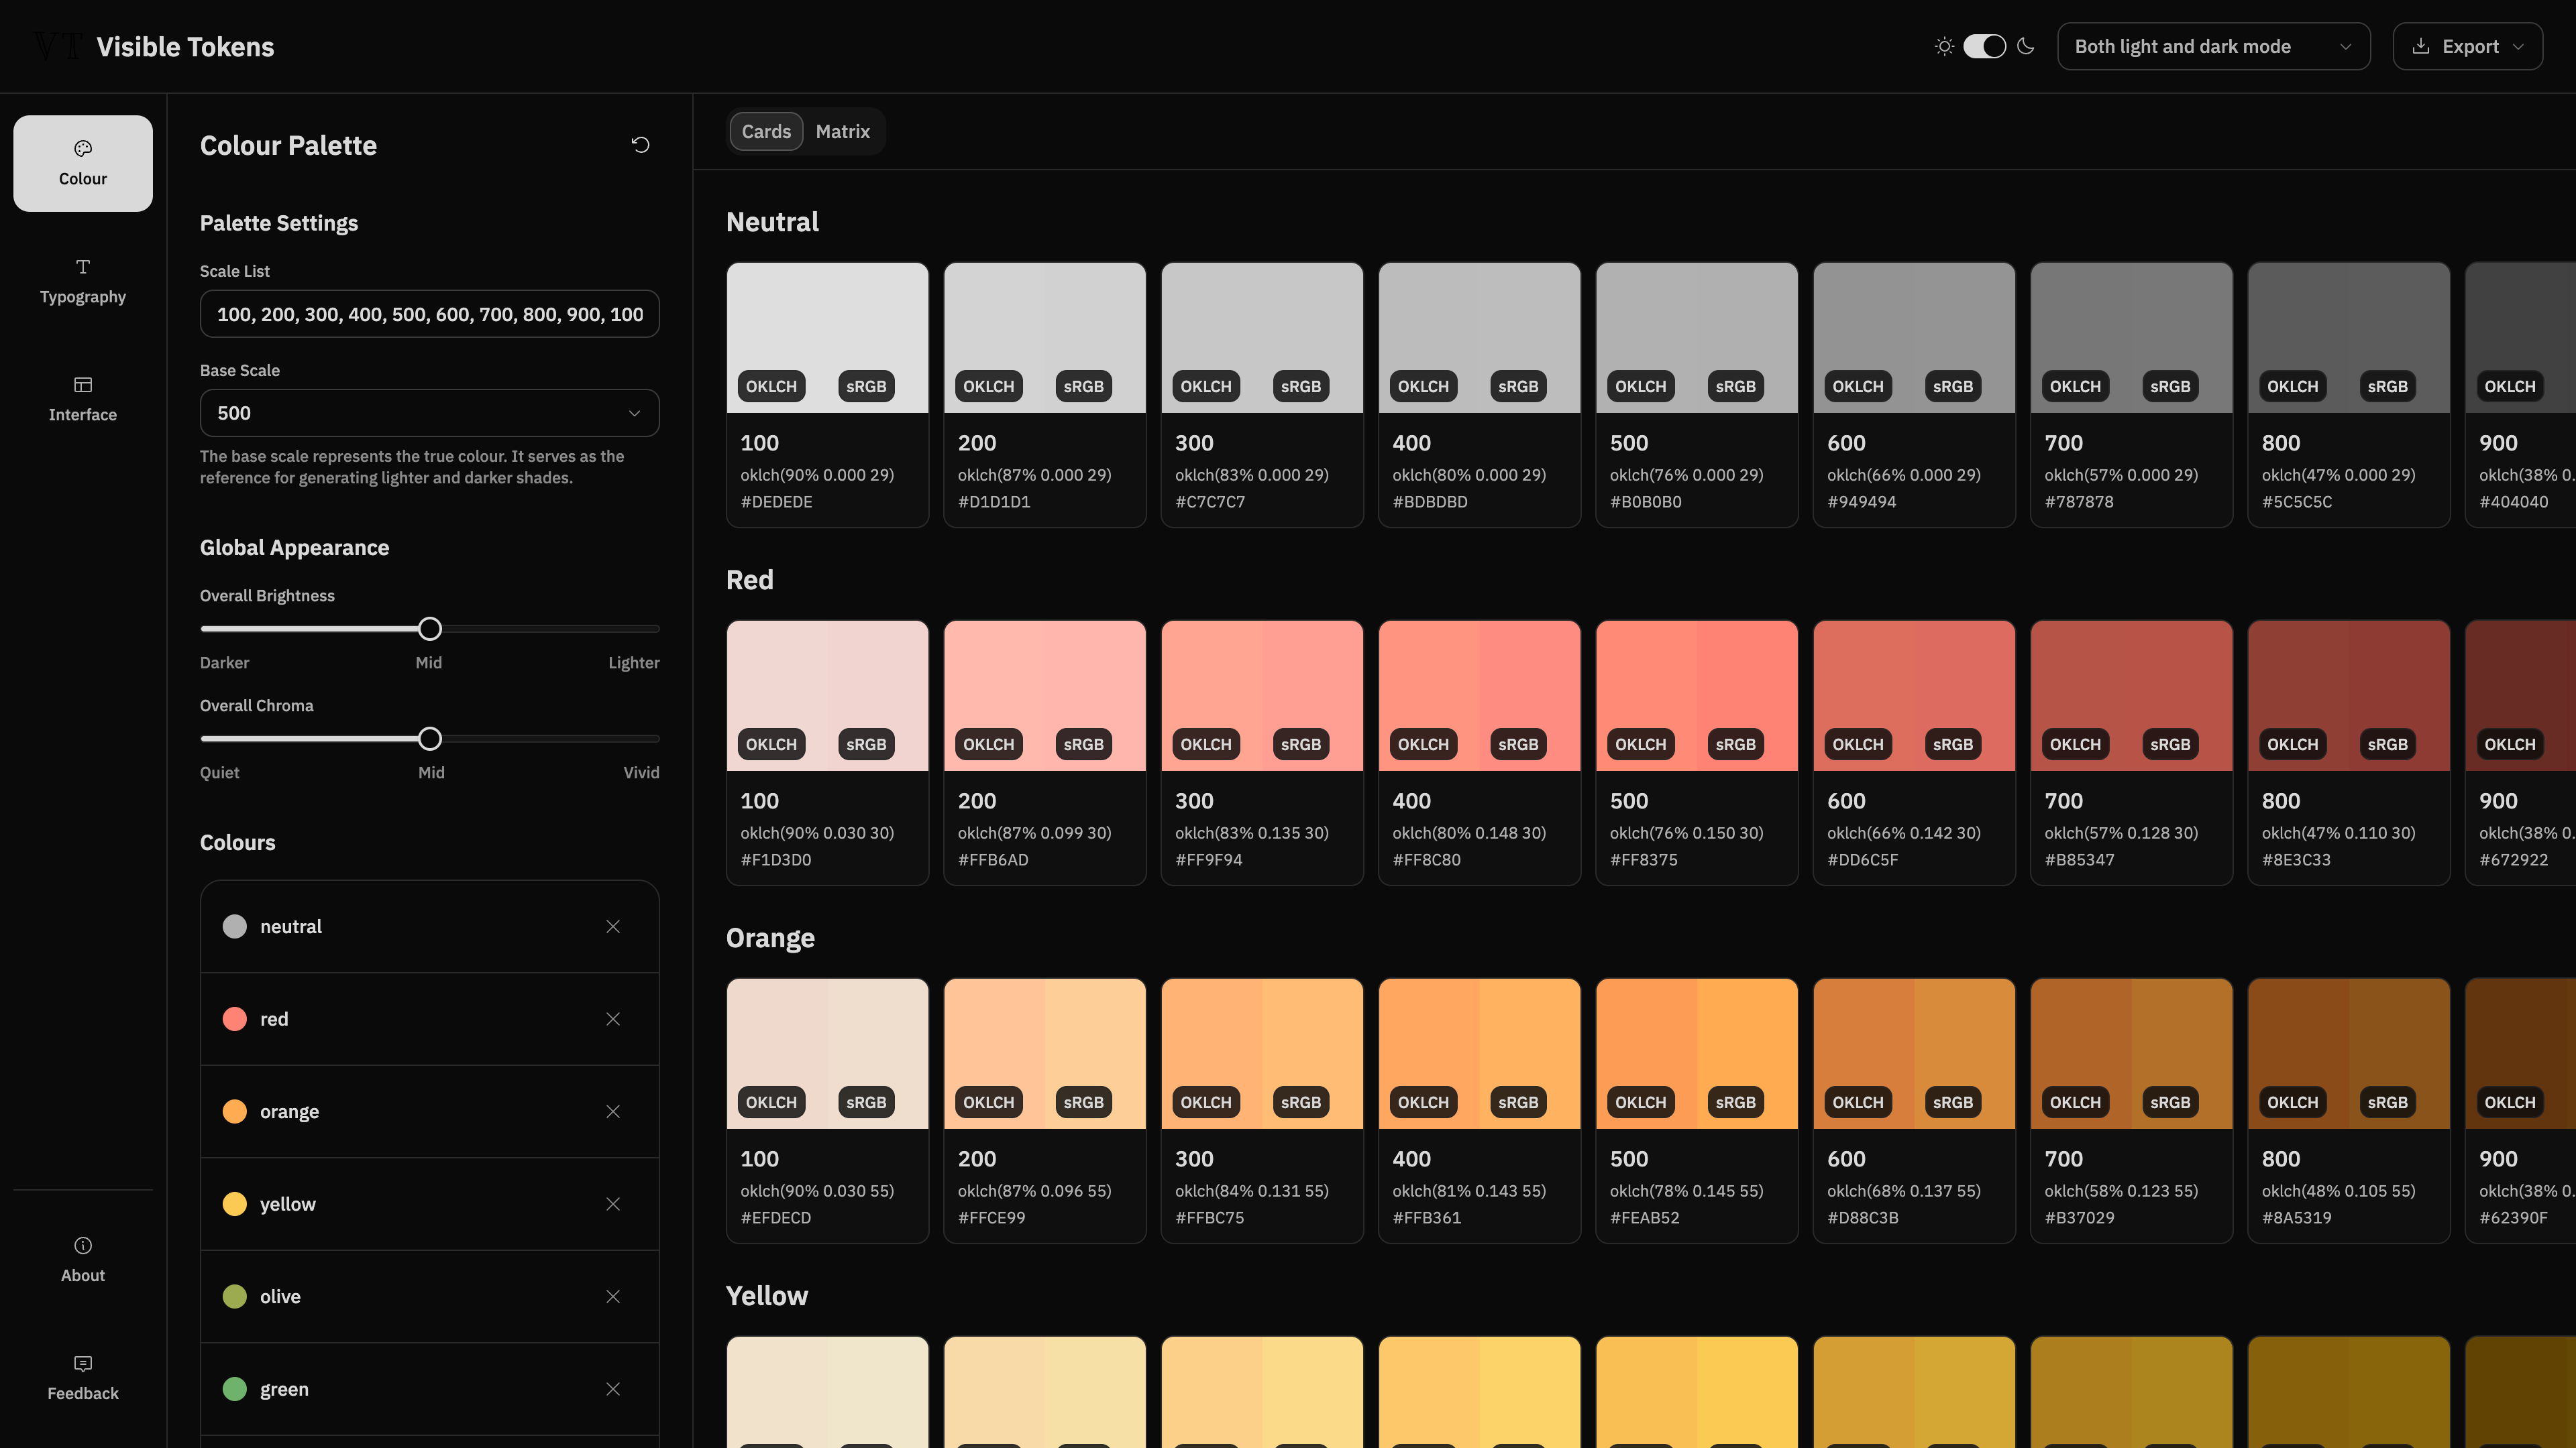This screenshot has height=1448, width=2576.
Task: Click the Neutral 600 oklch(66% 0.000 29) value
Action: [x=1903, y=475]
